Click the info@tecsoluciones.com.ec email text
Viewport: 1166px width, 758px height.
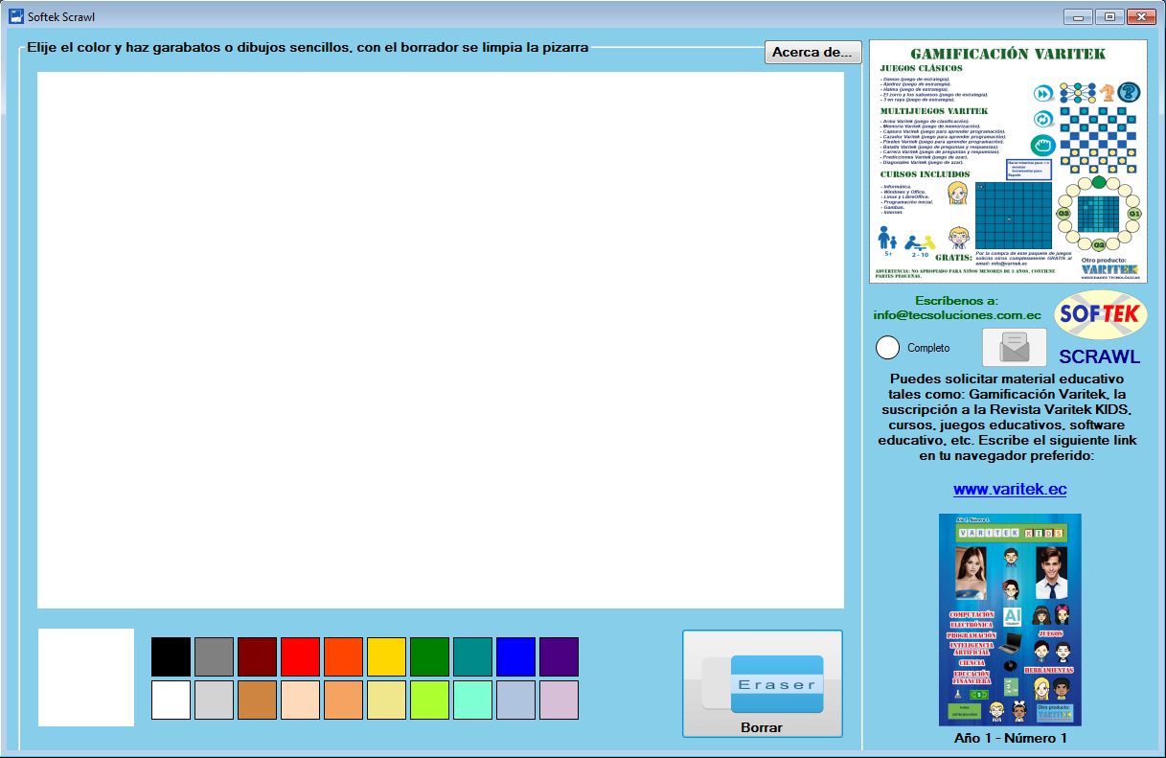click(957, 314)
